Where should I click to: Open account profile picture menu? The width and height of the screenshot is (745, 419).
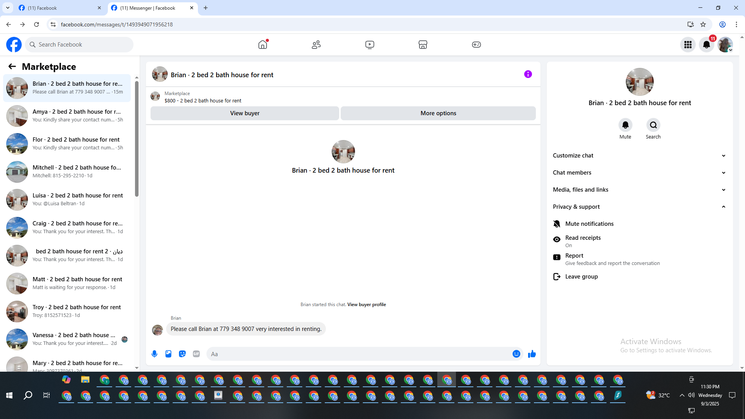point(725,45)
